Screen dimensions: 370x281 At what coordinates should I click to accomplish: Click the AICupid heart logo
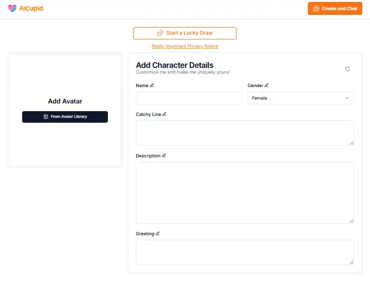coord(12,8)
